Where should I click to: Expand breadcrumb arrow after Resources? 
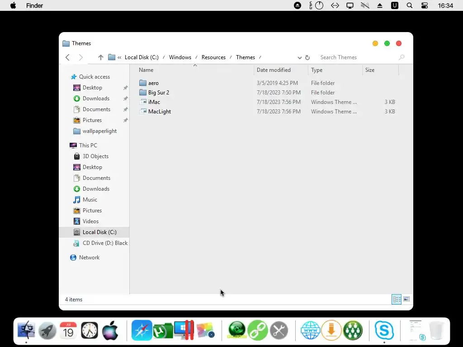[x=231, y=57]
